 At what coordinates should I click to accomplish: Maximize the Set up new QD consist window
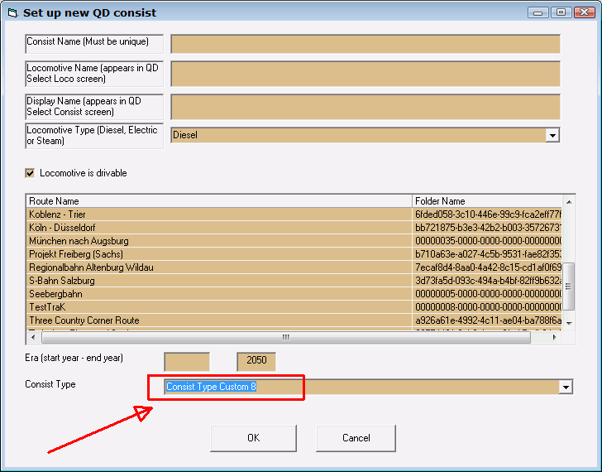tap(561, 12)
